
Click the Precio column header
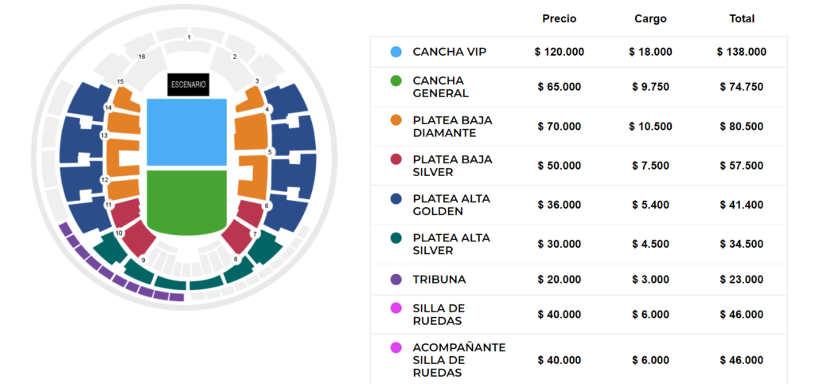pyautogui.click(x=559, y=18)
